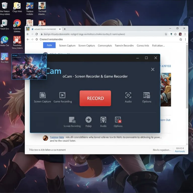This screenshot has width=193, height=193.
Task: Switch to Farrein Recordirs tab
Action: coord(124,45)
